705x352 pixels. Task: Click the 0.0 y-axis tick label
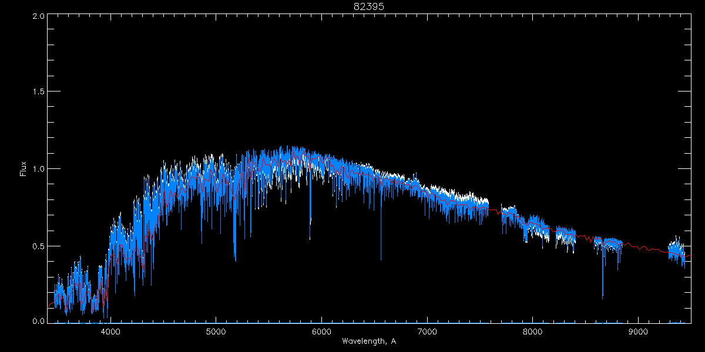coord(39,321)
